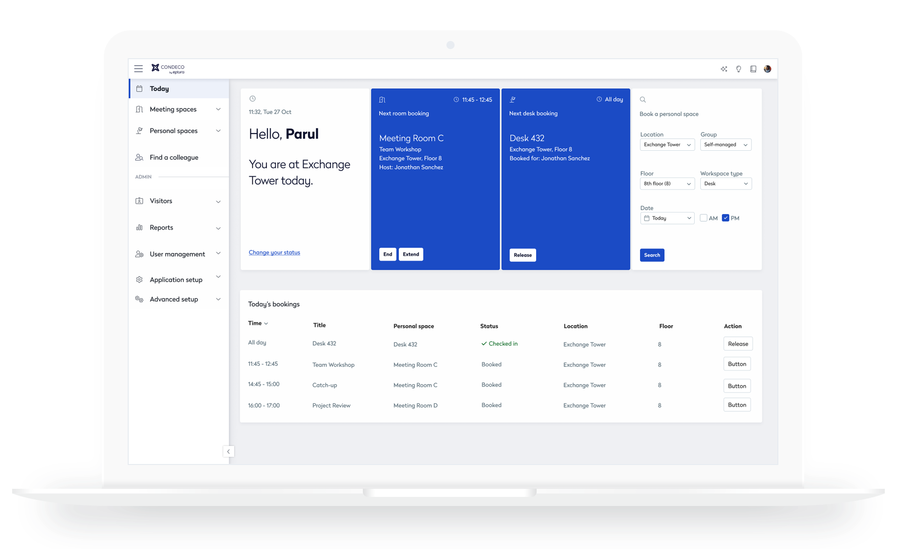Open the Today calendar icon in sidebar
Viewport: 901px width, 549px height.
point(139,89)
